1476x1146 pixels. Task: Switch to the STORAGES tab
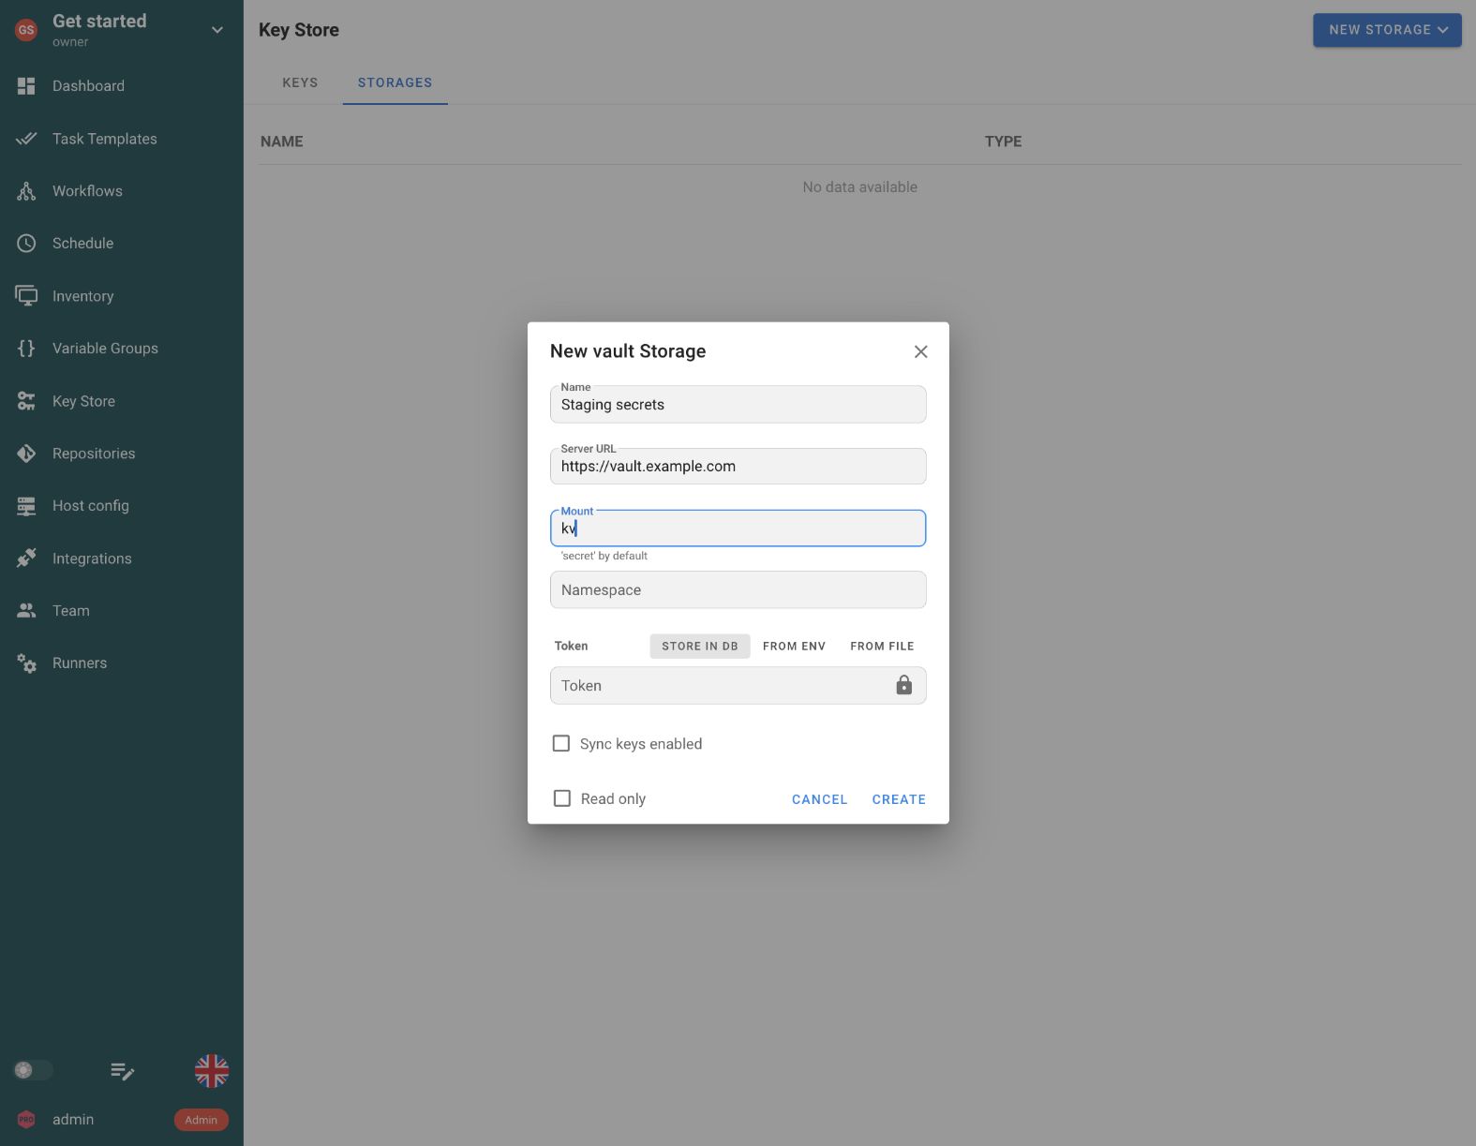point(395,82)
